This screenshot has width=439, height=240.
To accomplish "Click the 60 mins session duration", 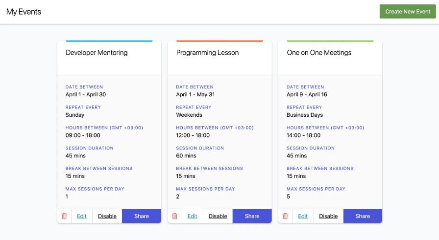I will coord(186,155).
